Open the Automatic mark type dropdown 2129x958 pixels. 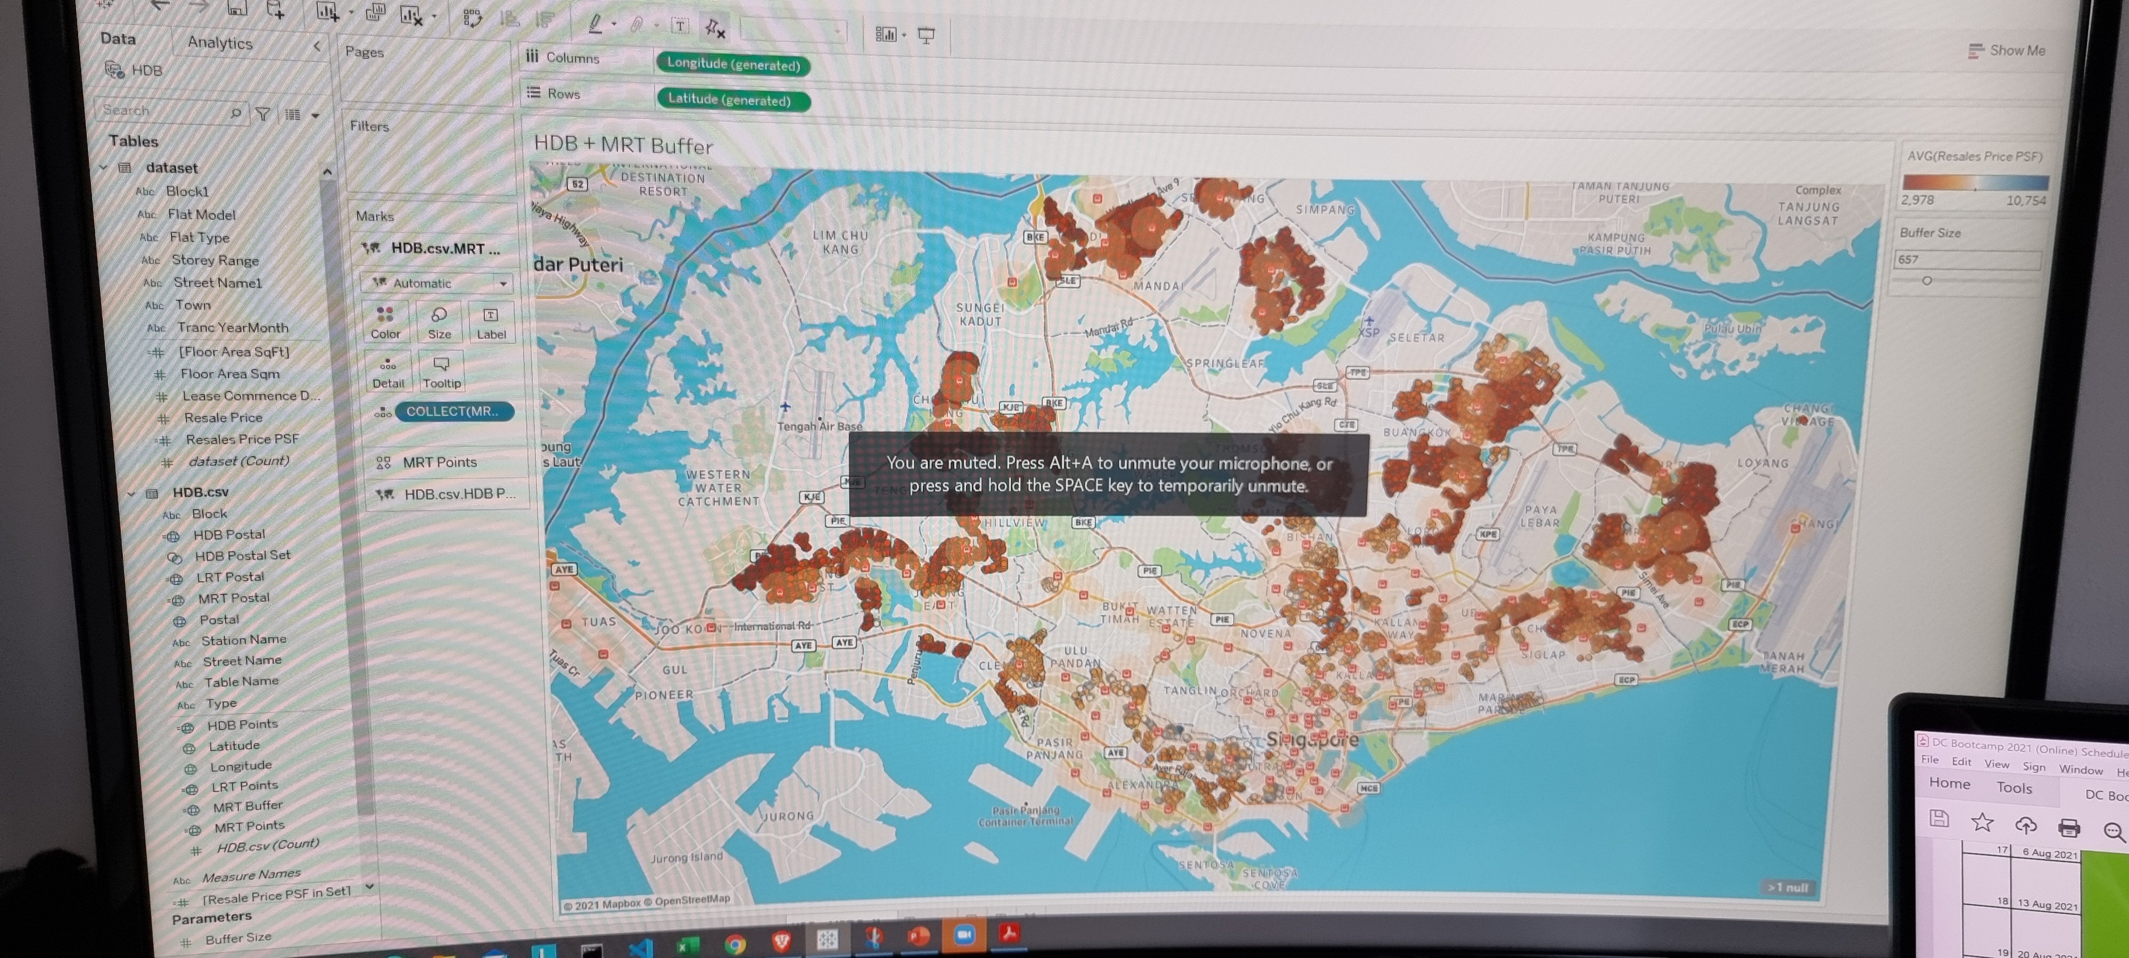pyautogui.click(x=436, y=283)
